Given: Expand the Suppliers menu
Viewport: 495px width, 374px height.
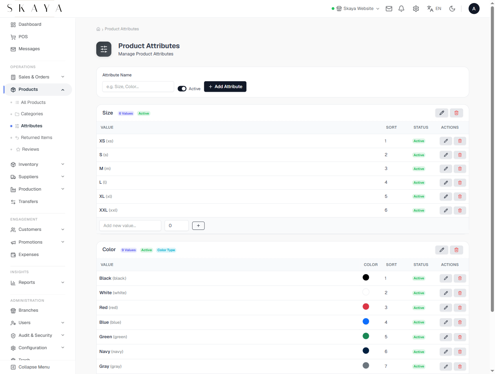Looking at the screenshot, I should point(38,177).
